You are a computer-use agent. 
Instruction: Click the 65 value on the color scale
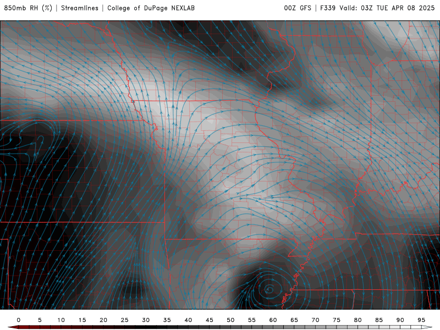coord(294,320)
